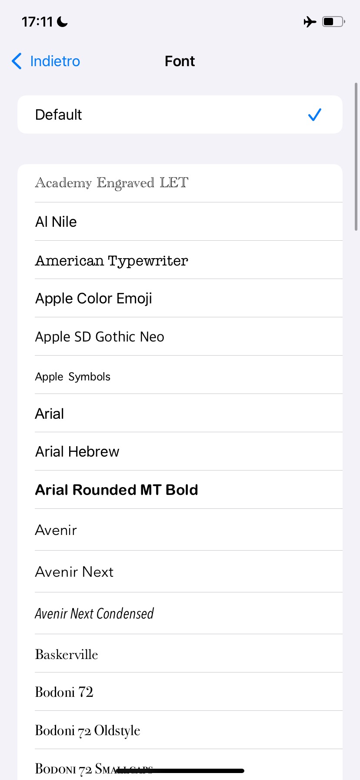Select the Al Nile font
Viewport: 360px width, 780px height.
tap(56, 222)
